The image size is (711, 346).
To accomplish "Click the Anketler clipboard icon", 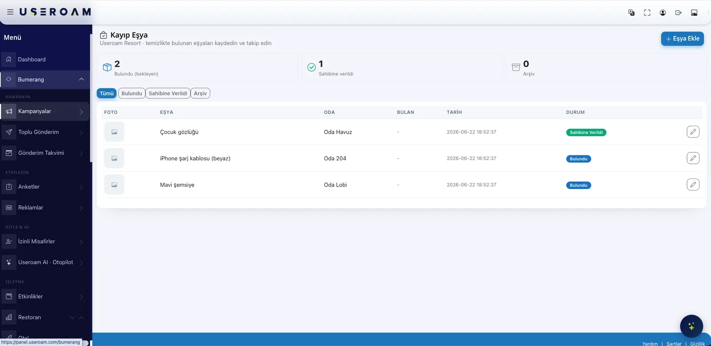I will 9,187.
